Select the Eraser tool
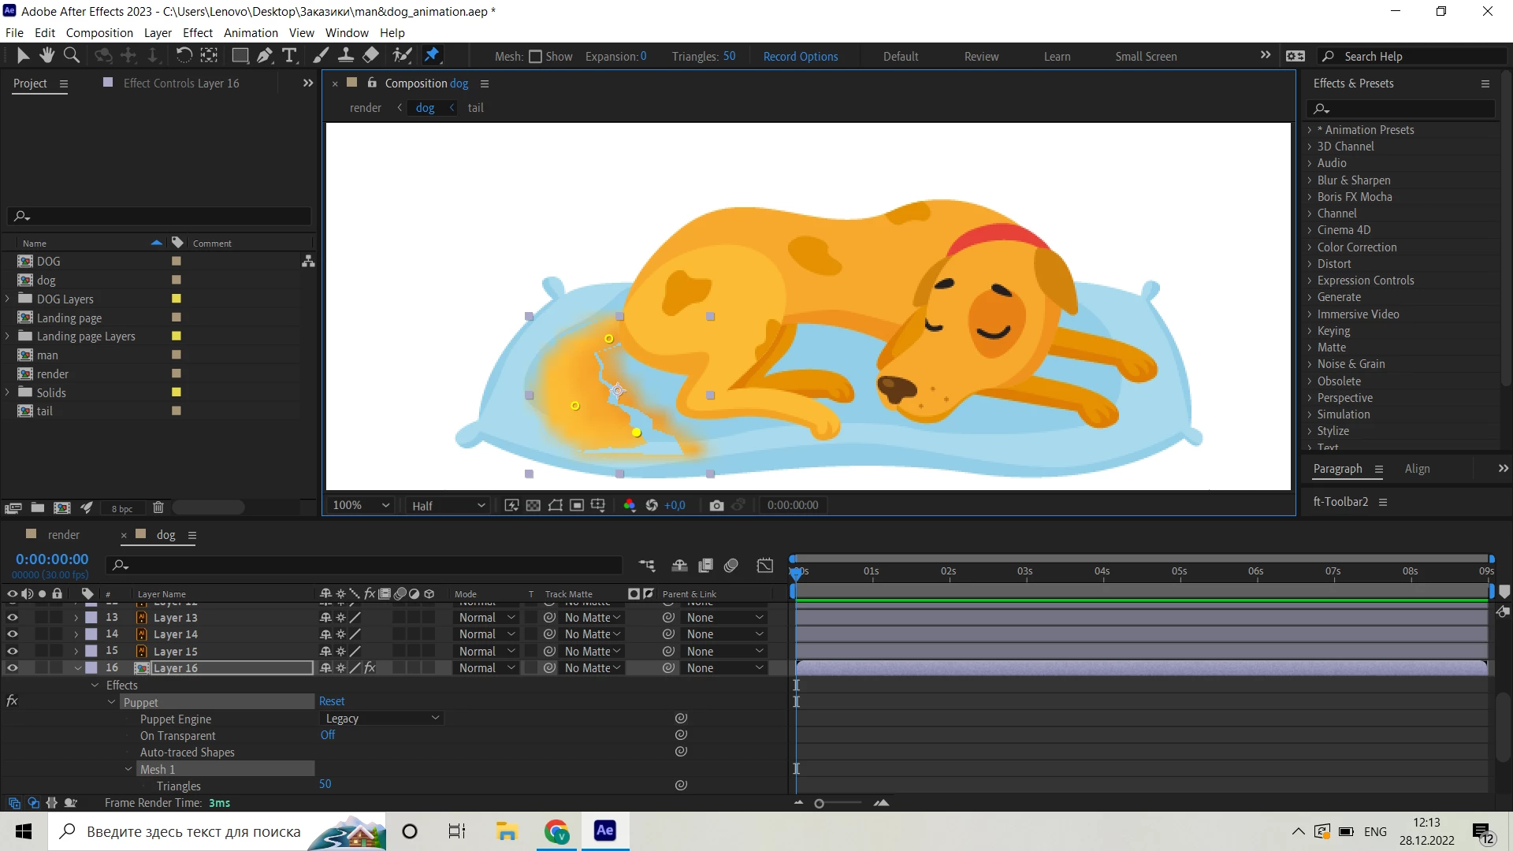Screen dimensions: 1513x851 370,55
